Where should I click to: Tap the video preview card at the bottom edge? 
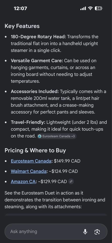[56, 215]
